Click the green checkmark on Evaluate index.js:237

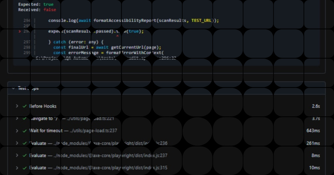(24, 156)
